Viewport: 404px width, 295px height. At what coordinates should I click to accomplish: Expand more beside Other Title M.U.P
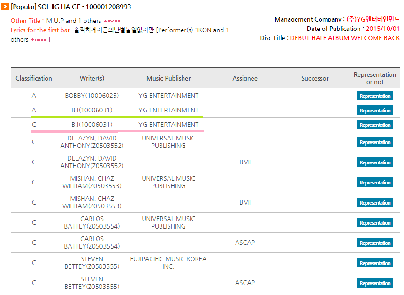pyautogui.click(x=112, y=21)
